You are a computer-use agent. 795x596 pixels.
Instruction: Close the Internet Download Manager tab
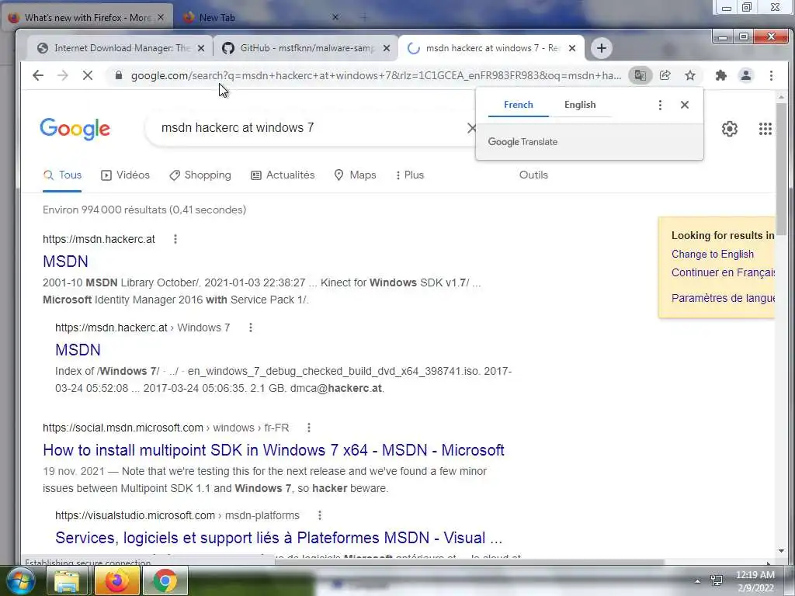201,48
